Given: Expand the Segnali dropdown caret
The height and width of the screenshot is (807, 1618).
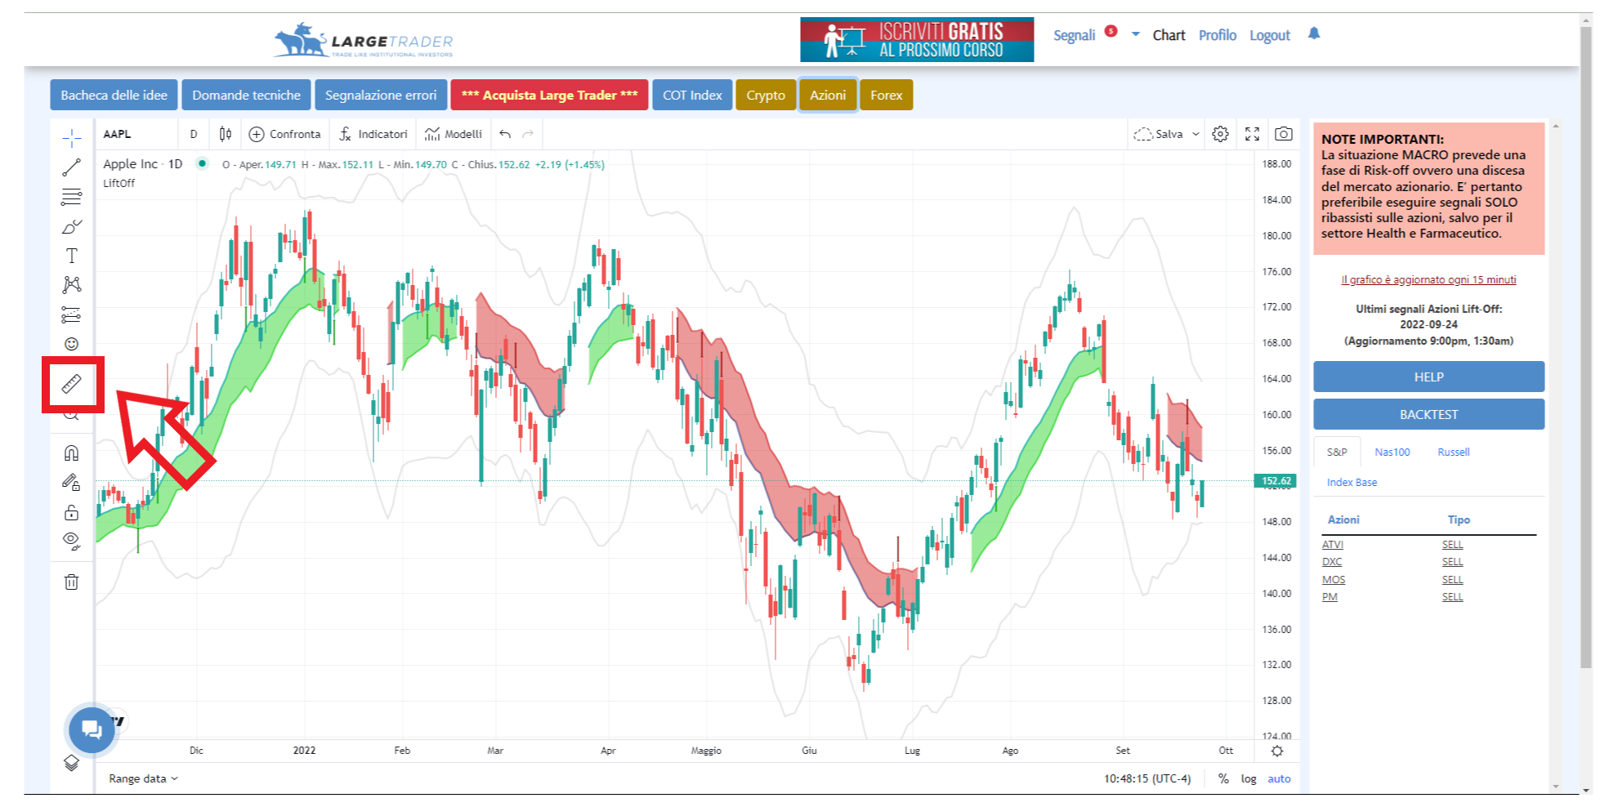Looking at the screenshot, I should (1135, 34).
